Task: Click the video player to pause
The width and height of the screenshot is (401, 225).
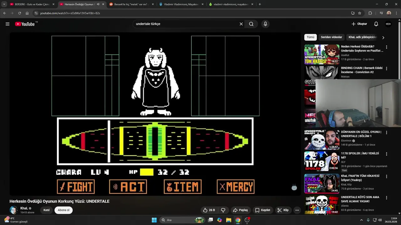Action: tap(155, 114)
